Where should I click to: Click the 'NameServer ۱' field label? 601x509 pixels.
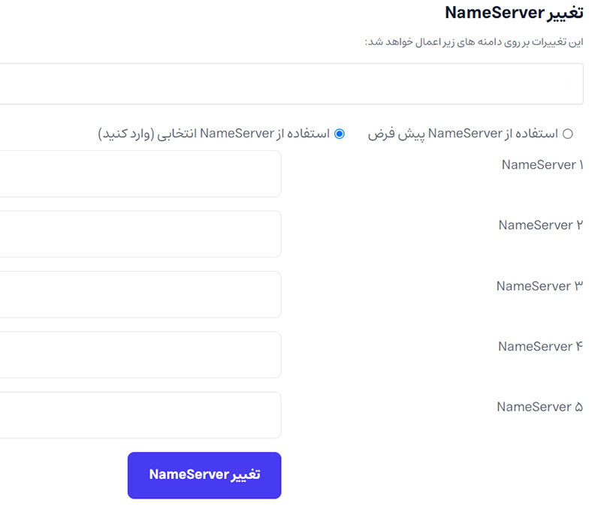(x=542, y=164)
